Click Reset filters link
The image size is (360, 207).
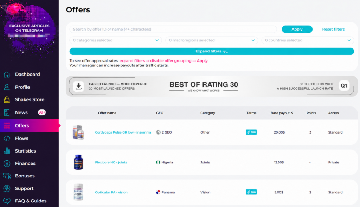coord(333,29)
